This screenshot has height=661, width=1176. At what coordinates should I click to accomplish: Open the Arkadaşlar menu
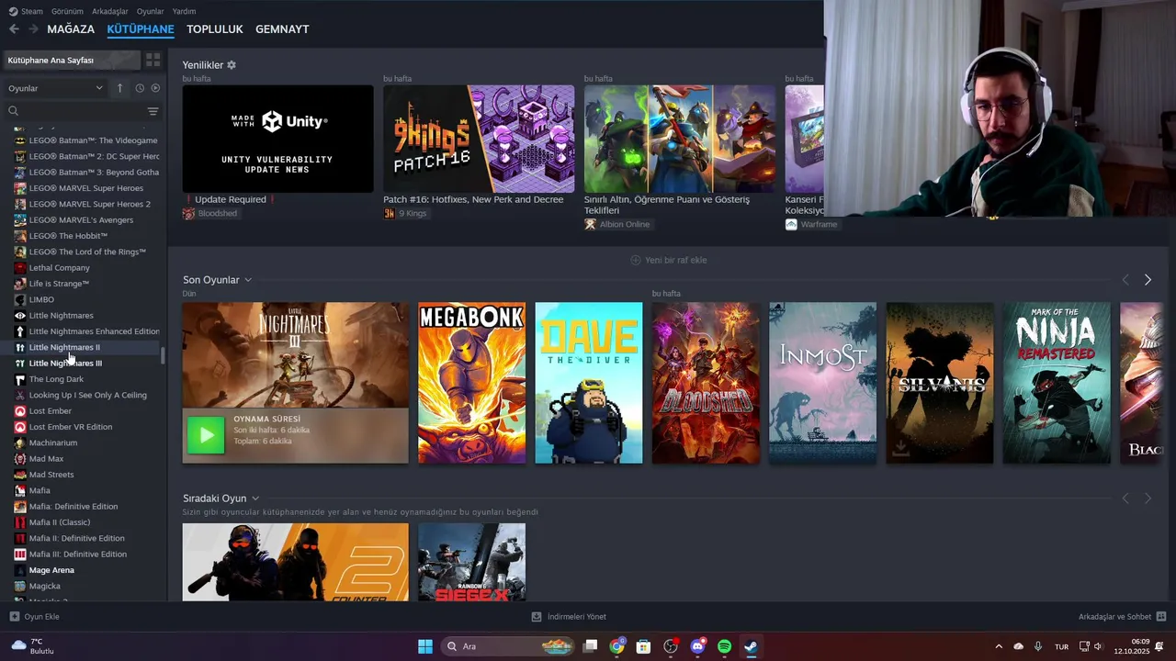(110, 11)
